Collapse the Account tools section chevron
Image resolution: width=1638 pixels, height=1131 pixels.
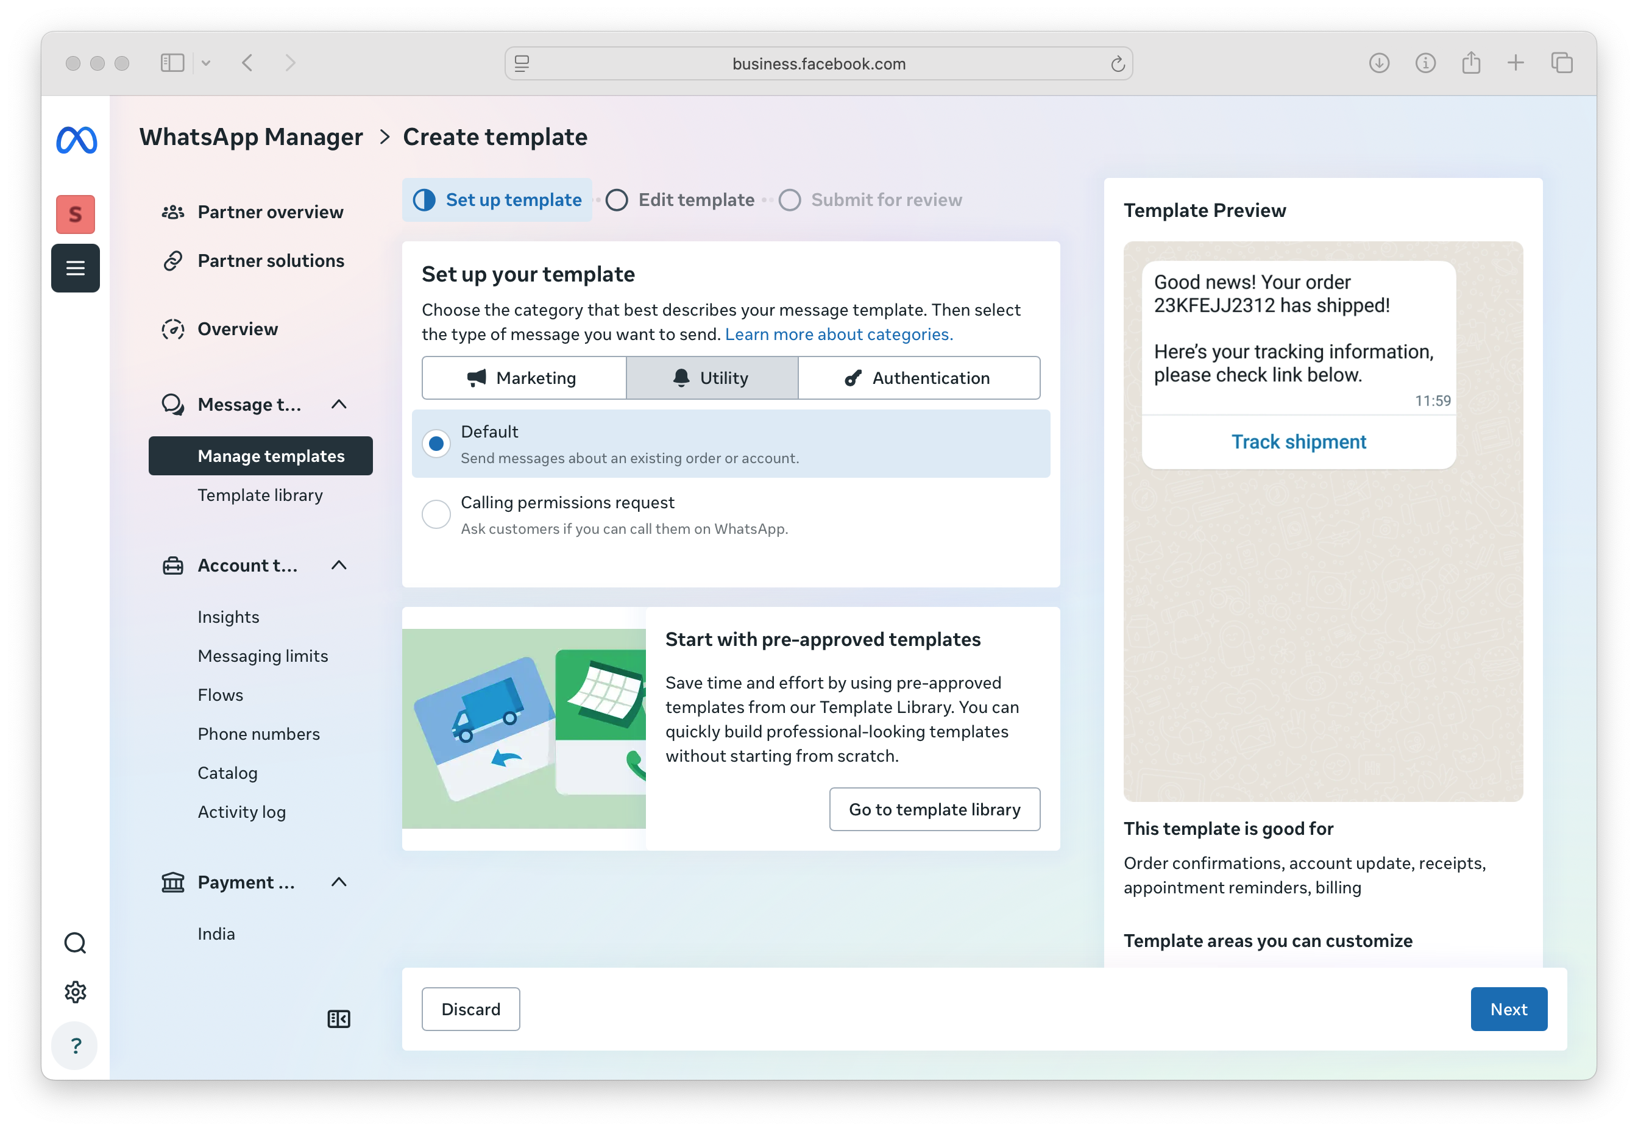coord(339,565)
